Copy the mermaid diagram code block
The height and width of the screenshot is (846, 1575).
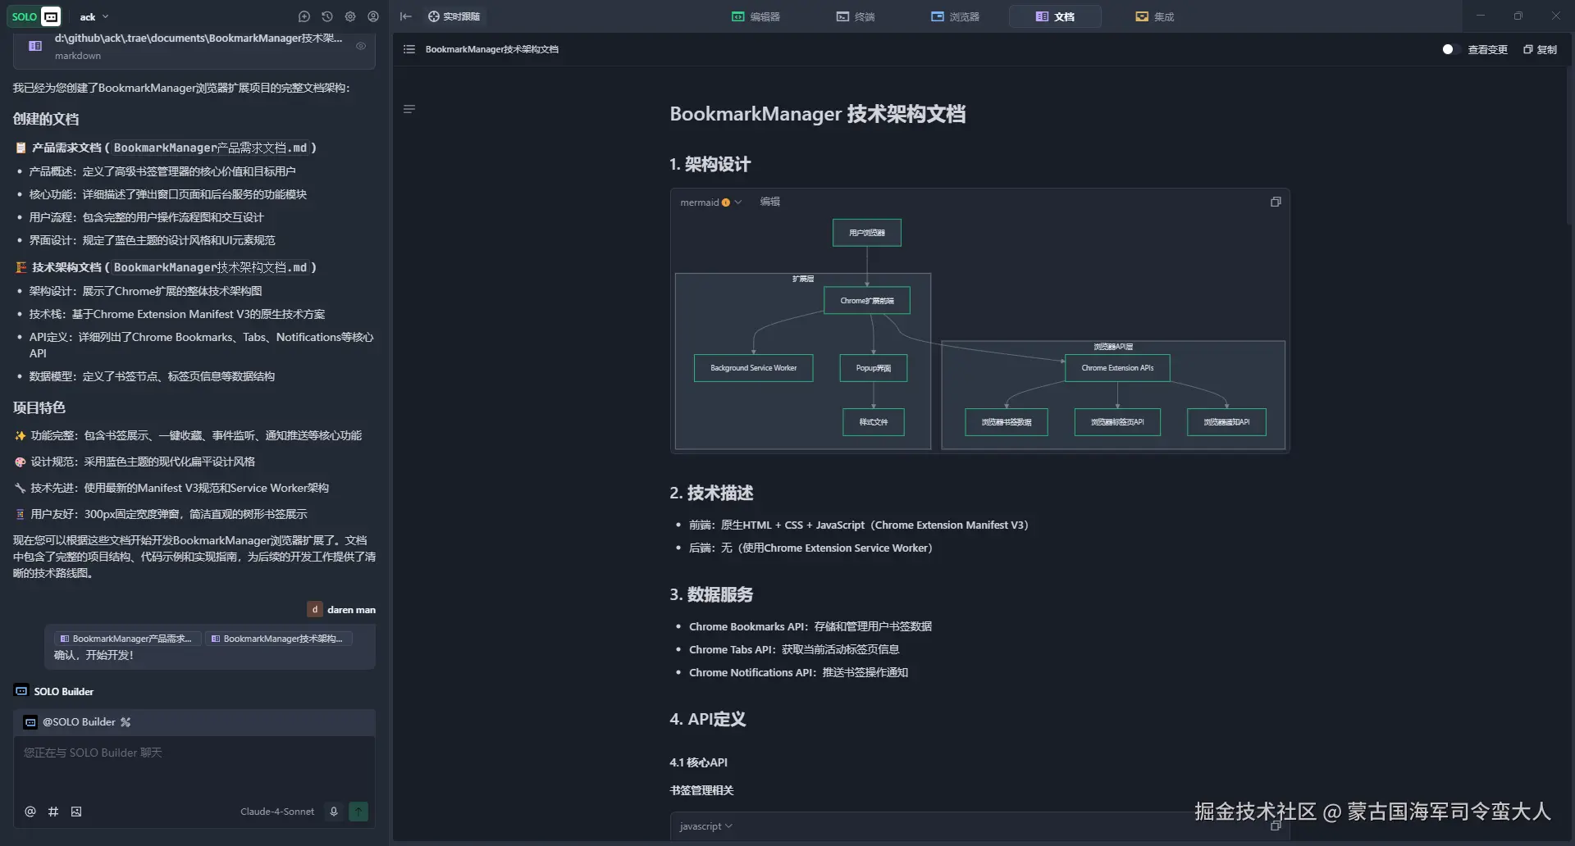[1276, 202]
